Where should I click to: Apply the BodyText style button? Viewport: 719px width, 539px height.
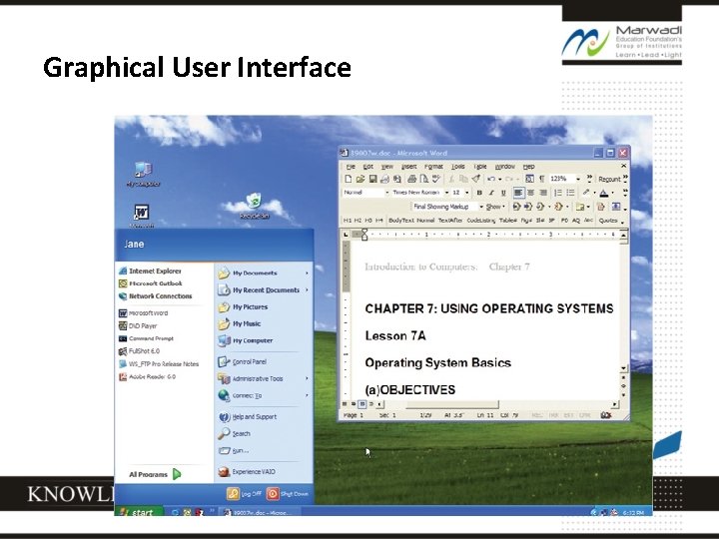tap(401, 221)
